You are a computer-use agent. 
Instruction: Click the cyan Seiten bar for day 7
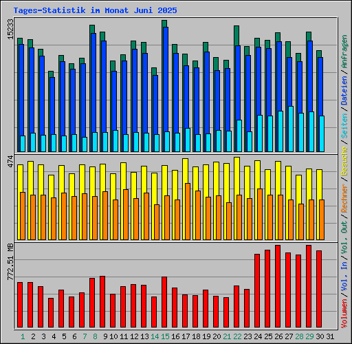coord(85,144)
